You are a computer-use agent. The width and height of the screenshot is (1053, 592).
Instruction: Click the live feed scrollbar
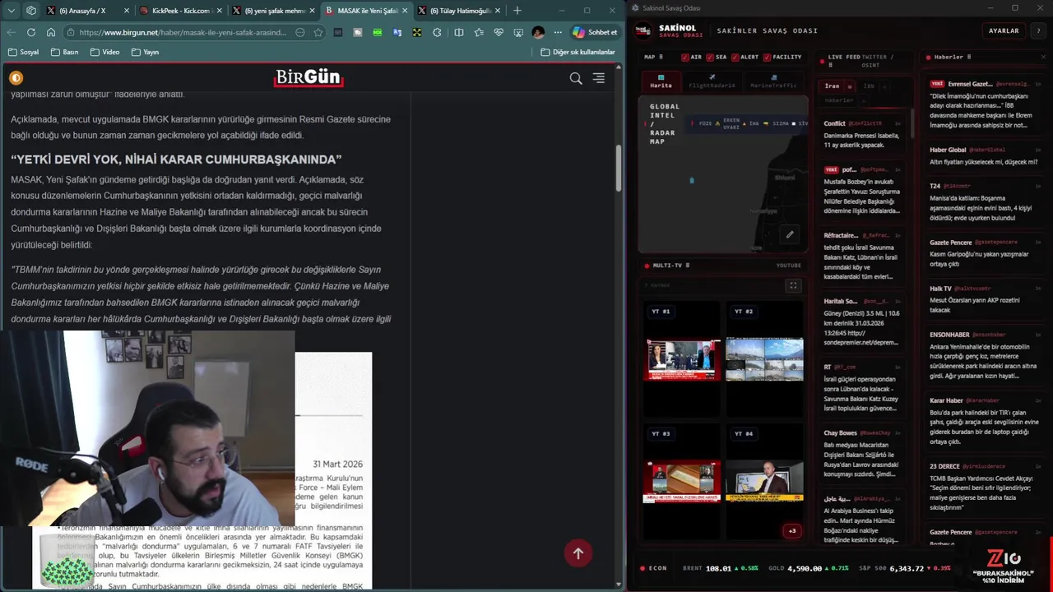point(912,123)
